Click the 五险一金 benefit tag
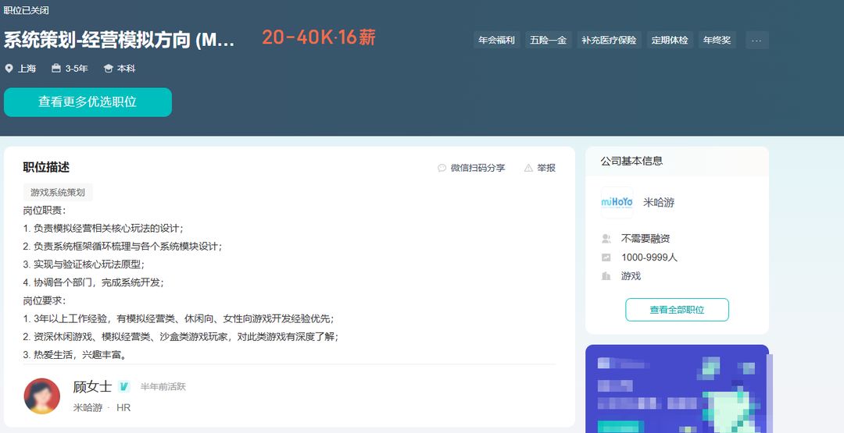Image resolution: width=844 pixels, height=433 pixels. 549,41
